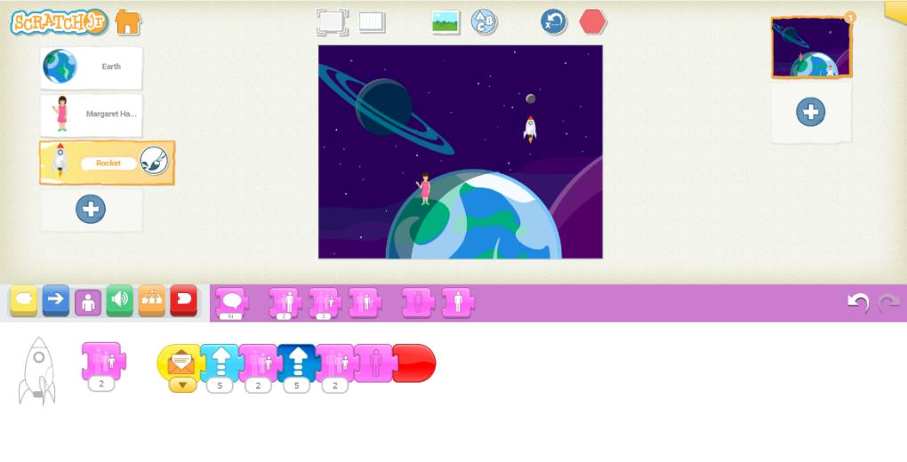The height and width of the screenshot is (462, 907).
Task: Expand message color dropdown on envelope block
Action: tap(183, 385)
